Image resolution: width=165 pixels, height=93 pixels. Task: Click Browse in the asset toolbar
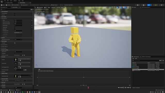pyautogui.click(x=8, y=5)
